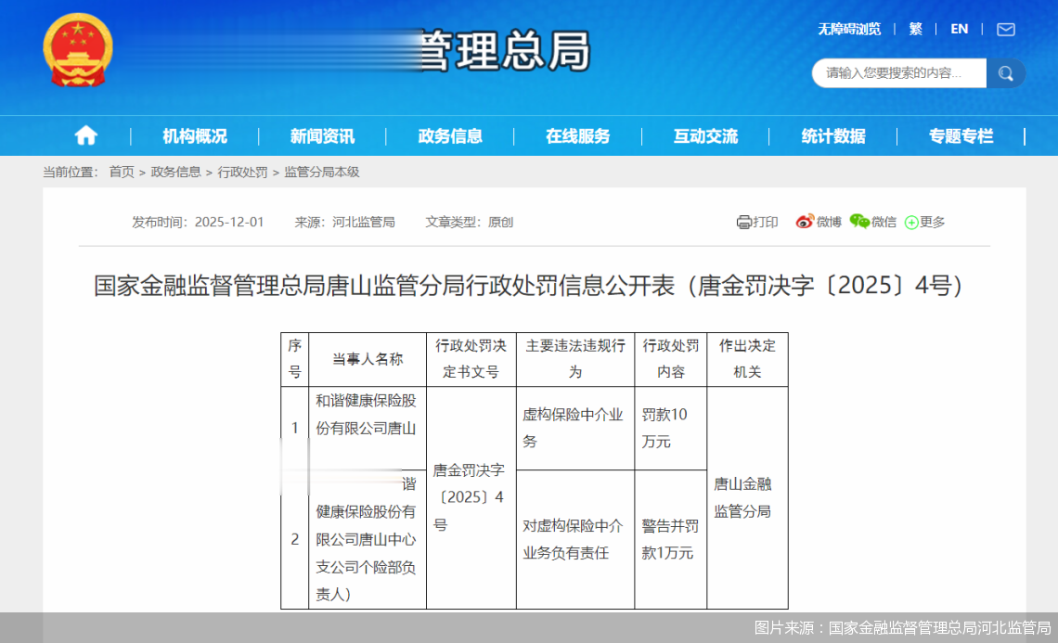Image resolution: width=1058 pixels, height=643 pixels.
Task: Select publish date 2025-12-01 text
Action: pyautogui.click(x=228, y=222)
